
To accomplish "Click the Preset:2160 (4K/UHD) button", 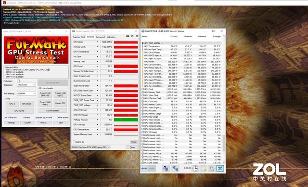I will coord(45,94).
